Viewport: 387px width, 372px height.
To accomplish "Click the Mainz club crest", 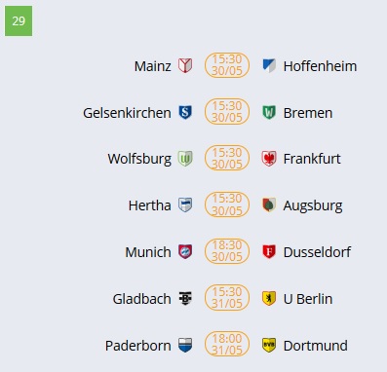I will click(185, 65).
